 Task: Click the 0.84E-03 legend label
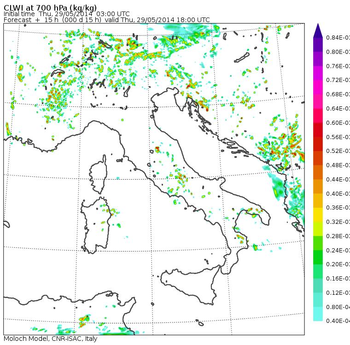(338, 37)
